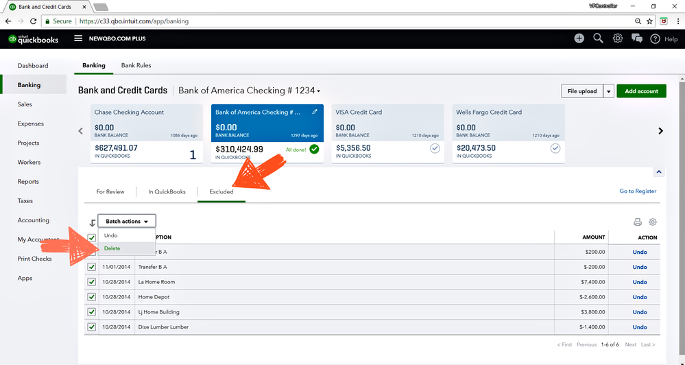Open the Go to Register link
The image size is (685, 365).
(x=638, y=191)
